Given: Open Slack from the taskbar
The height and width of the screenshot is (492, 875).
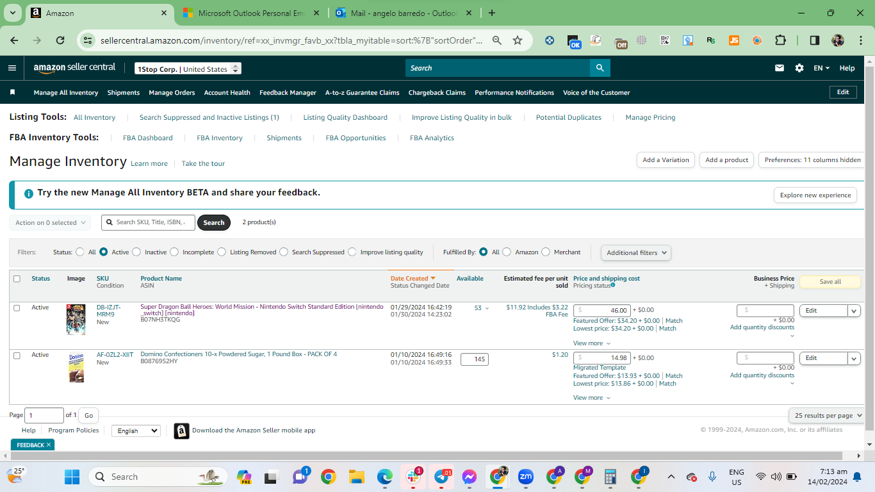Looking at the screenshot, I should (413, 477).
